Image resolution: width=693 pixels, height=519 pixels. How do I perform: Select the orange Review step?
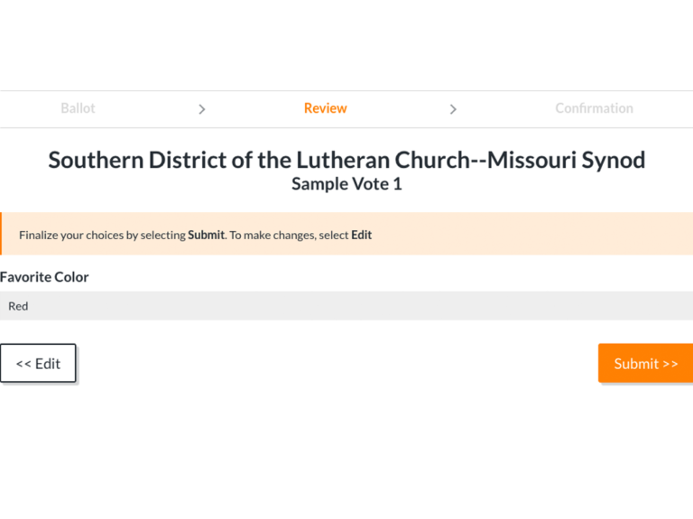[x=325, y=108]
